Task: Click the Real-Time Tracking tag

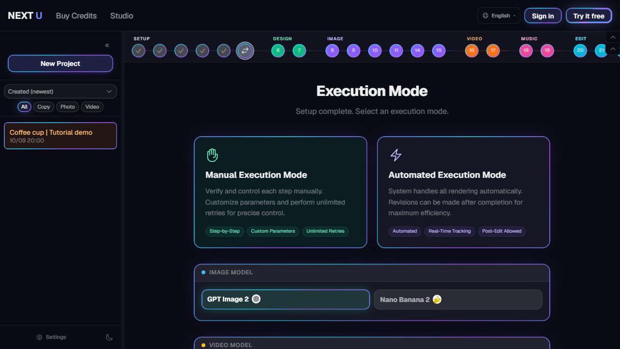Action: (449, 231)
